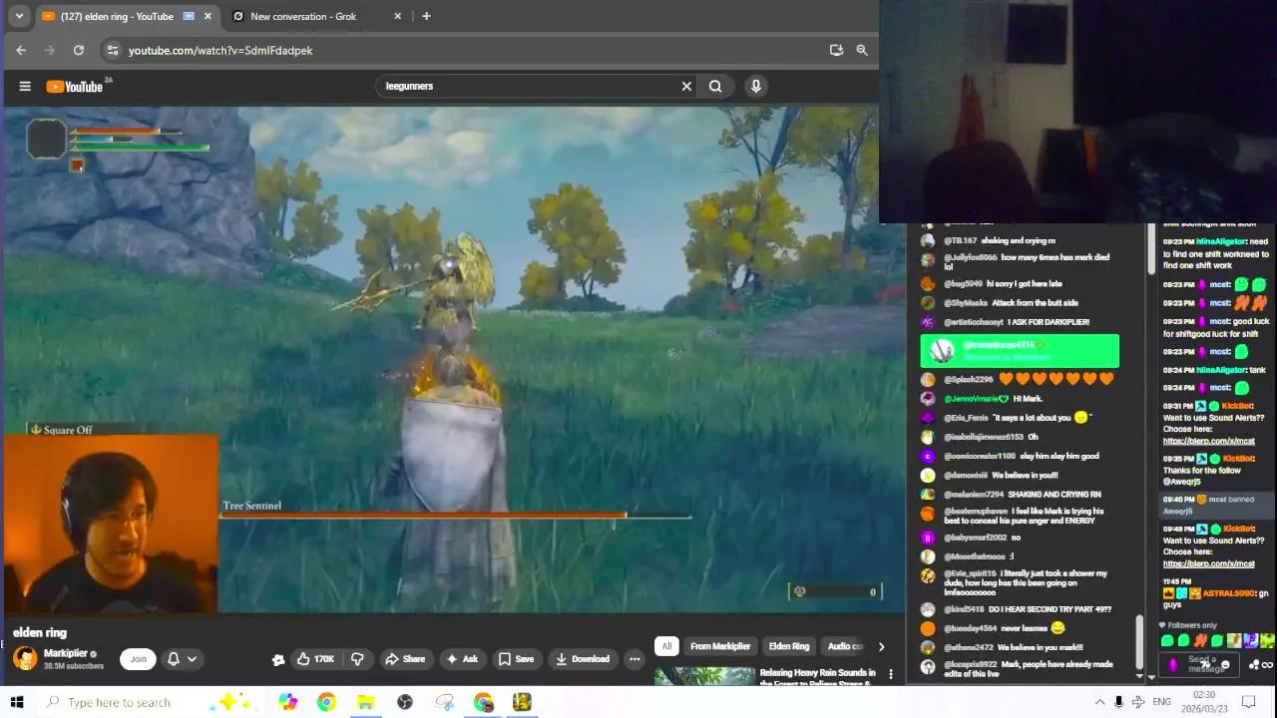Go to YouTube home via logo
Viewport: 1277px width, 718px height.
[x=75, y=87]
